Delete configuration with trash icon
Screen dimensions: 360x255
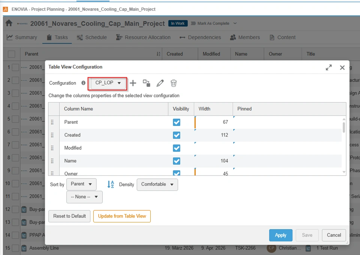(x=174, y=83)
